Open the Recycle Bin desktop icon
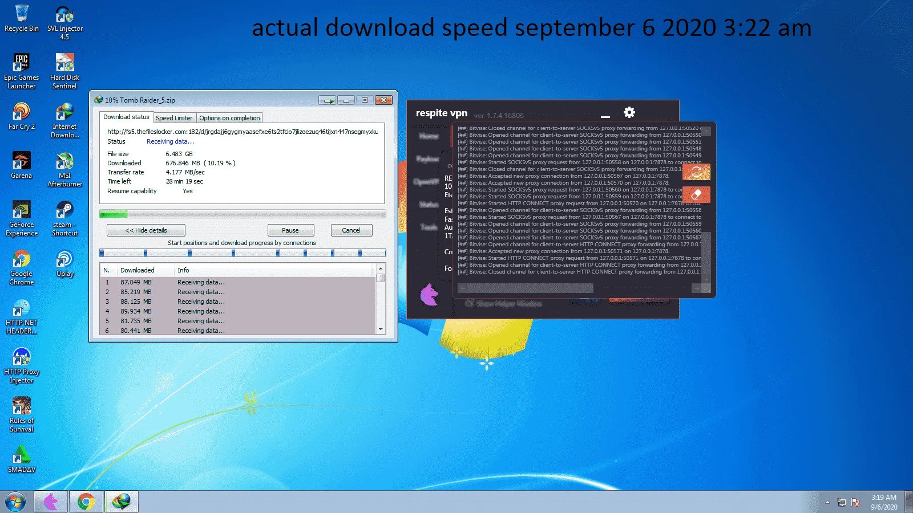Image resolution: width=913 pixels, height=513 pixels. [x=22, y=18]
